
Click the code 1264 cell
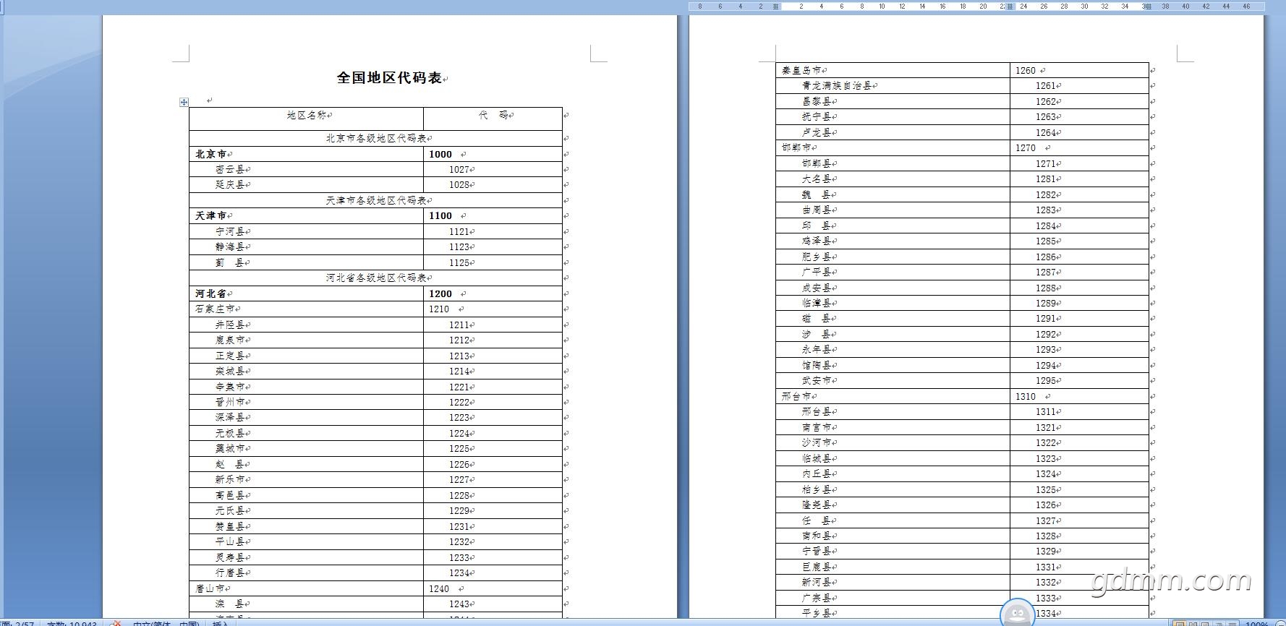(1079, 132)
